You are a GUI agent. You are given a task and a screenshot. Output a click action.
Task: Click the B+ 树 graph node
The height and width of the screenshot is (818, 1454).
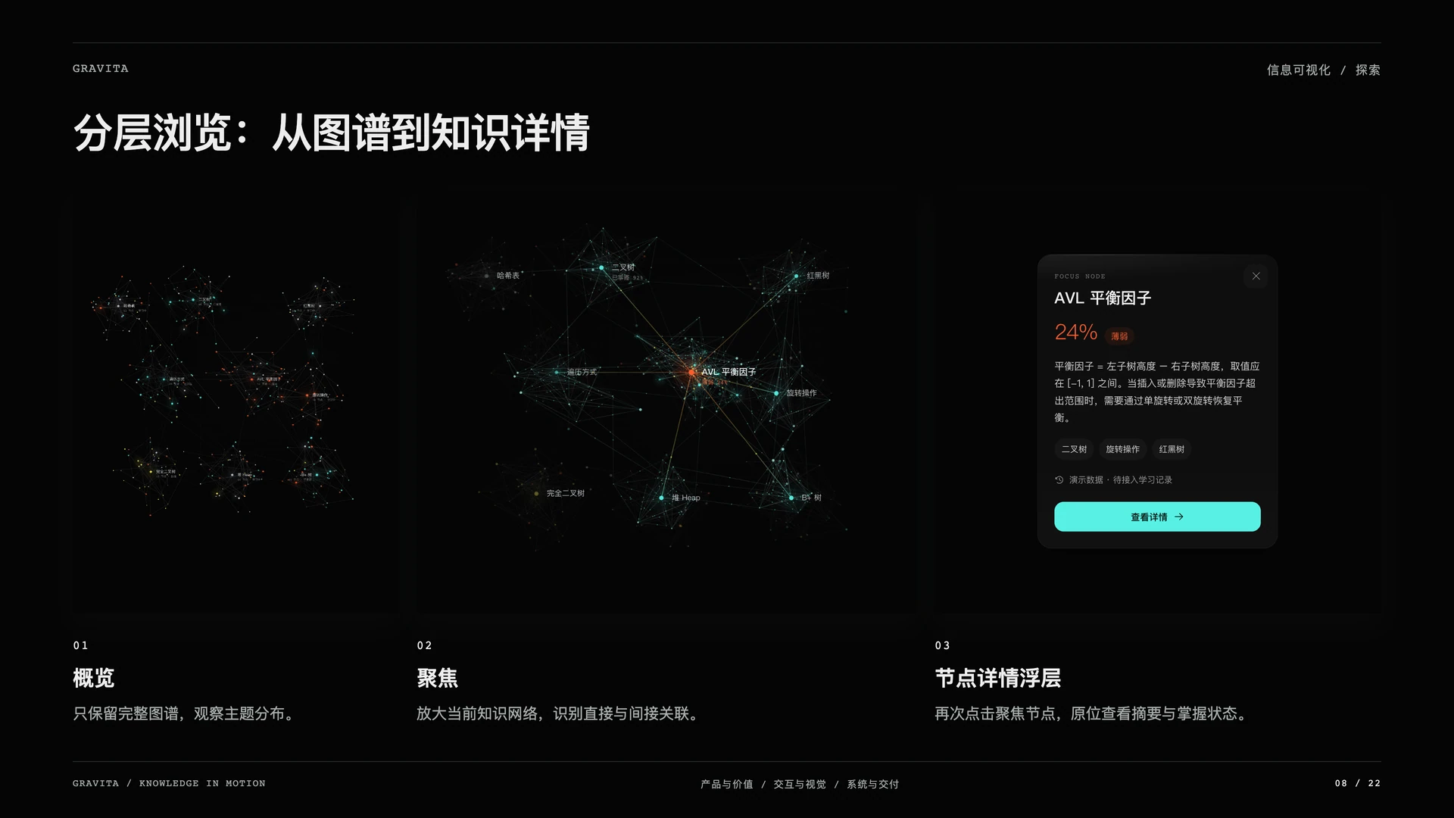point(791,498)
